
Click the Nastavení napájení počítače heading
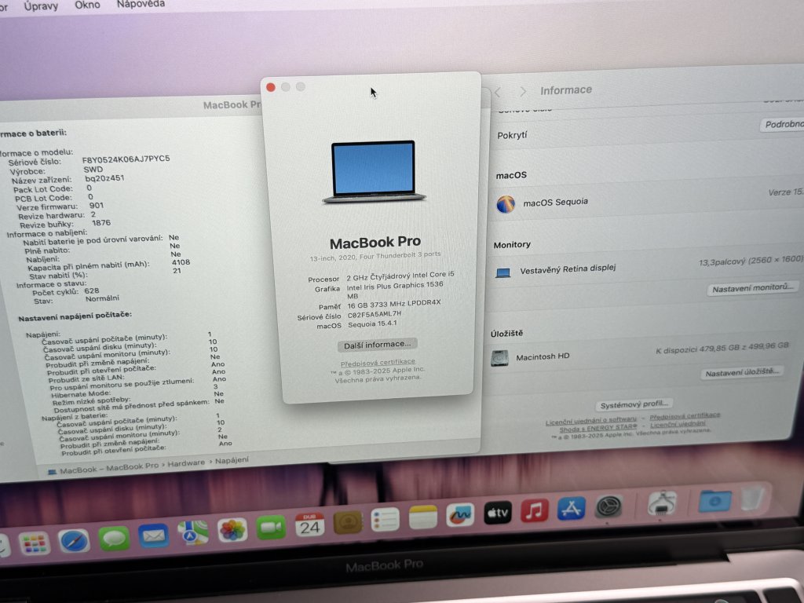click(x=75, y=316)
